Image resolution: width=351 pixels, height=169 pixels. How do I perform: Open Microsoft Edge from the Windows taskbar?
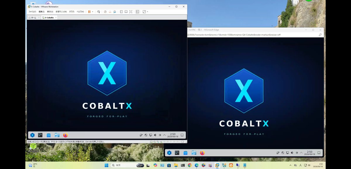[x=197, y=165]
